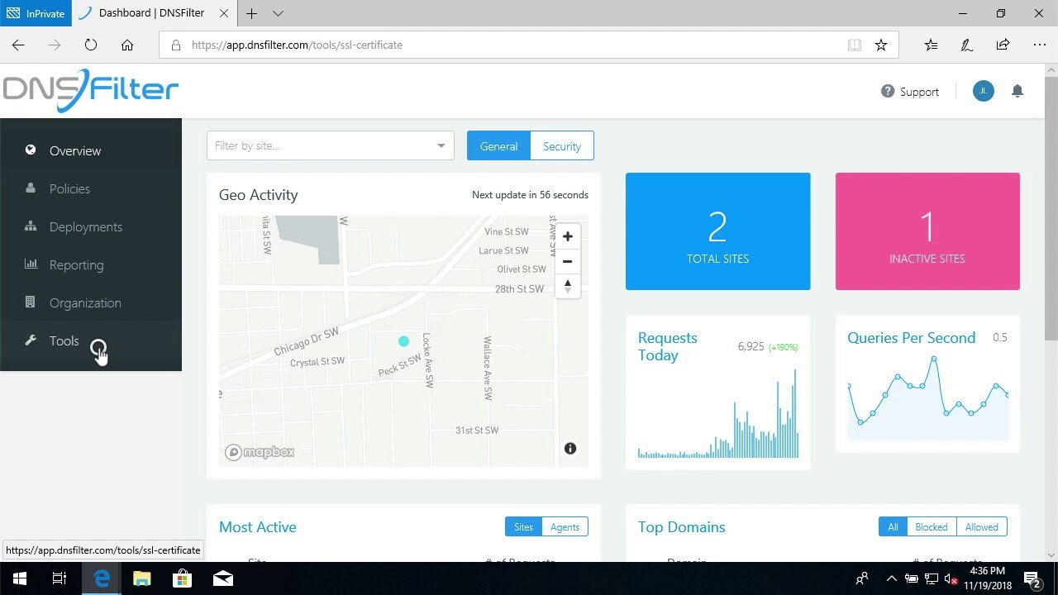Viewport: 1058px width, 595px height.
Task: Go to Reporting in the sidebar
Action: pos(76,265)
